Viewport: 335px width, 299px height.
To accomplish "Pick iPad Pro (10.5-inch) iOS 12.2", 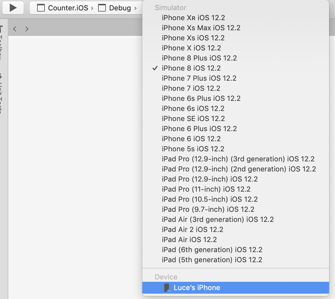I will click(236, 199).
